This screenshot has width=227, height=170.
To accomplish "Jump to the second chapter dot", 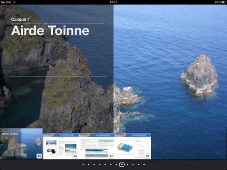I will click(88, 164).
